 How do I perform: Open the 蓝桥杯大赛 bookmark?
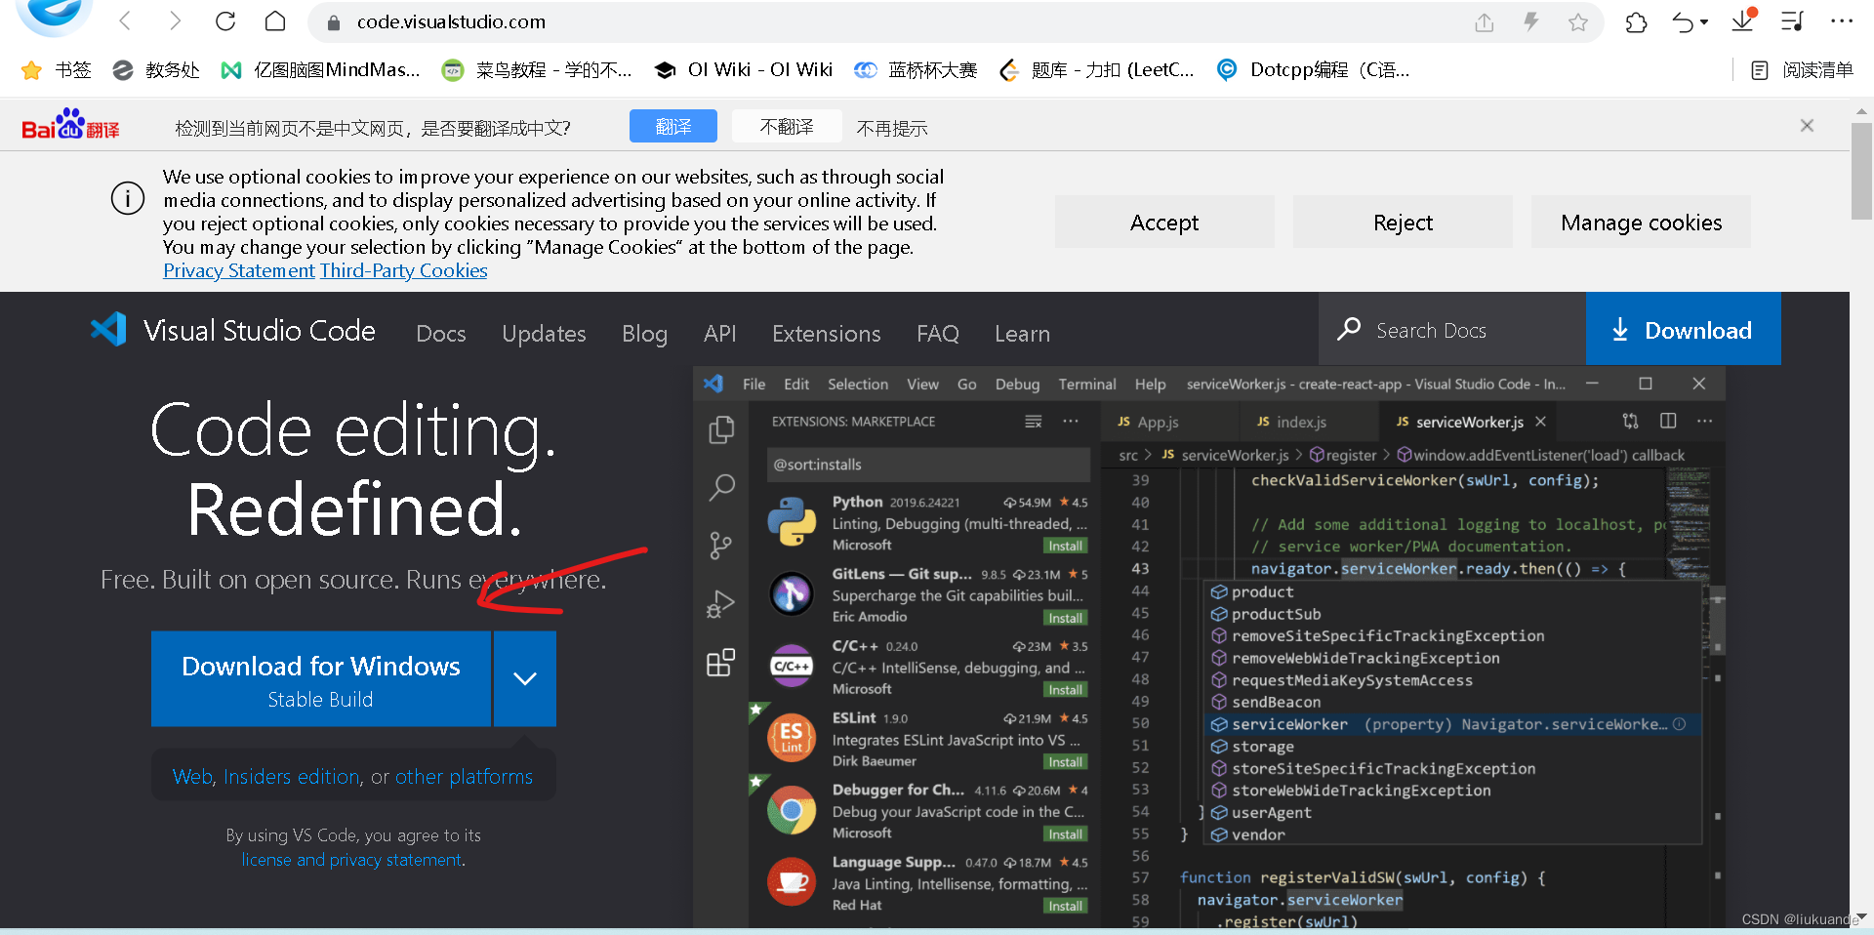916,70
